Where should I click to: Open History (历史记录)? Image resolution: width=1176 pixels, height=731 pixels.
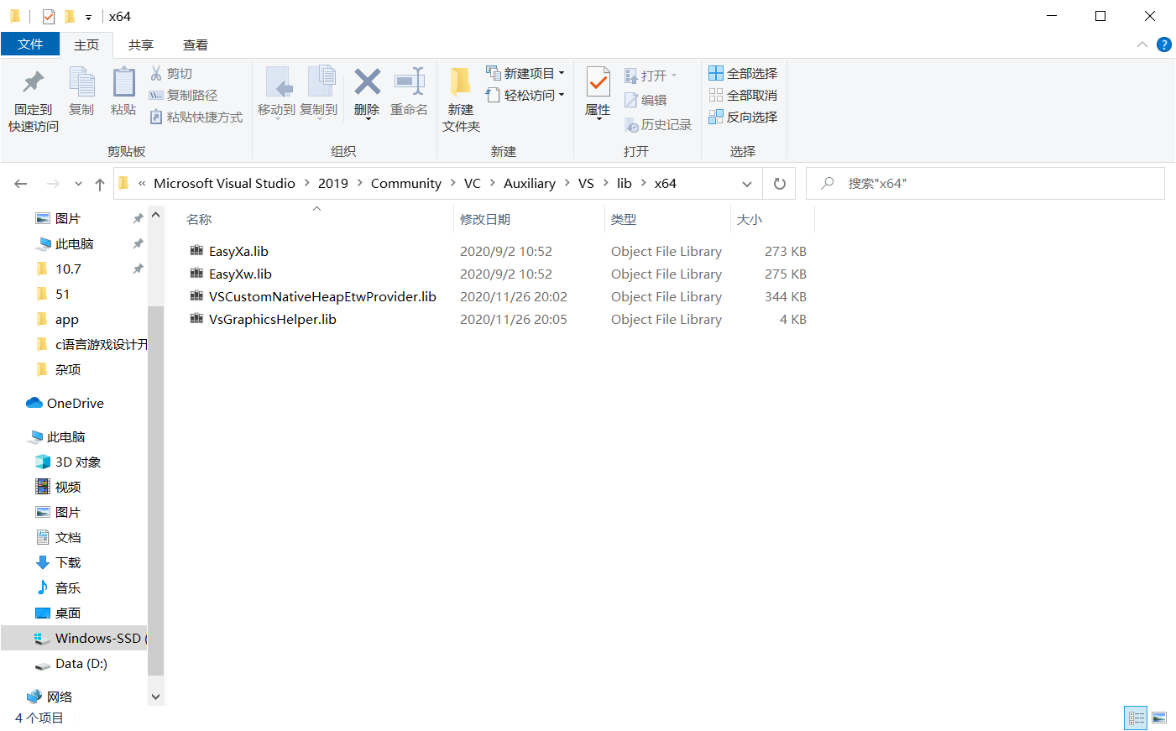coord(658,125)
